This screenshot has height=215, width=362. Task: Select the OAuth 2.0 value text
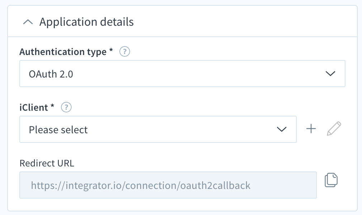[51, 74]
